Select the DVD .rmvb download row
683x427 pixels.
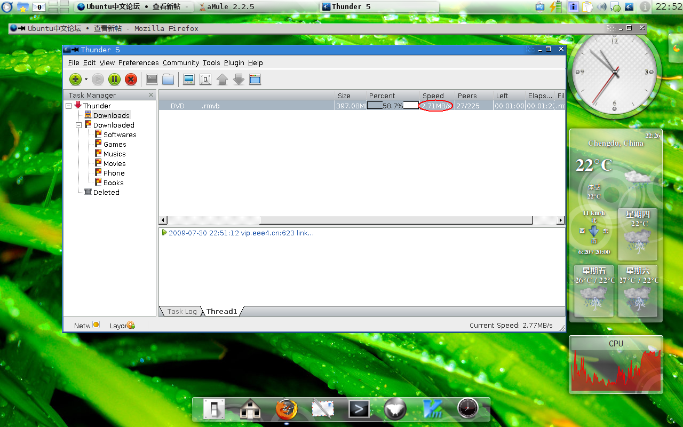362,106
